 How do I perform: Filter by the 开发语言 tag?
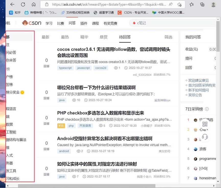[x=85, y=126]
